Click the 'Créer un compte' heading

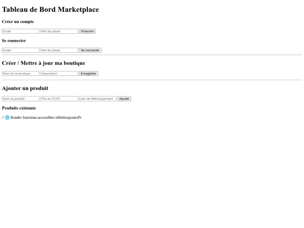pos(18,21)
